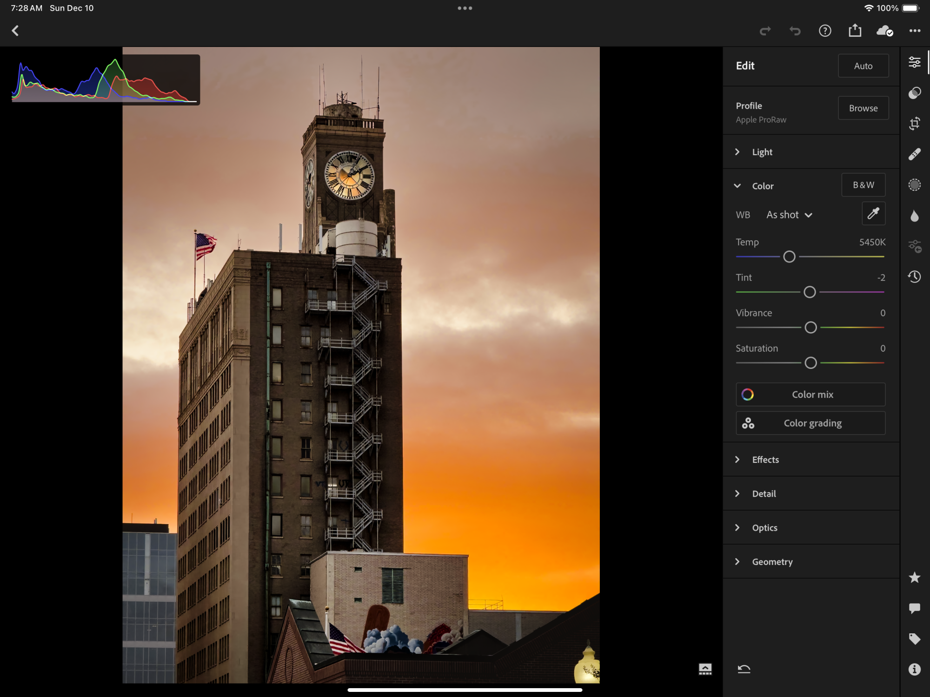This screenshot has height=697, width=930.
Task: Open the Presets panel icon
Action: click(x=914, y=93)
